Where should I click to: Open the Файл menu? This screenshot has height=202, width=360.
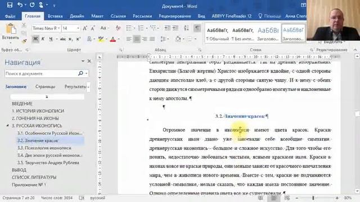point(10,16)
